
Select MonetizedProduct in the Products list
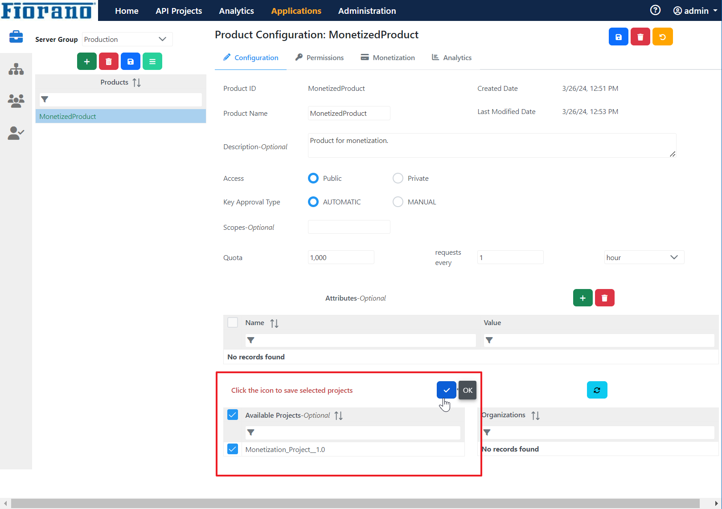pos(121,116)
